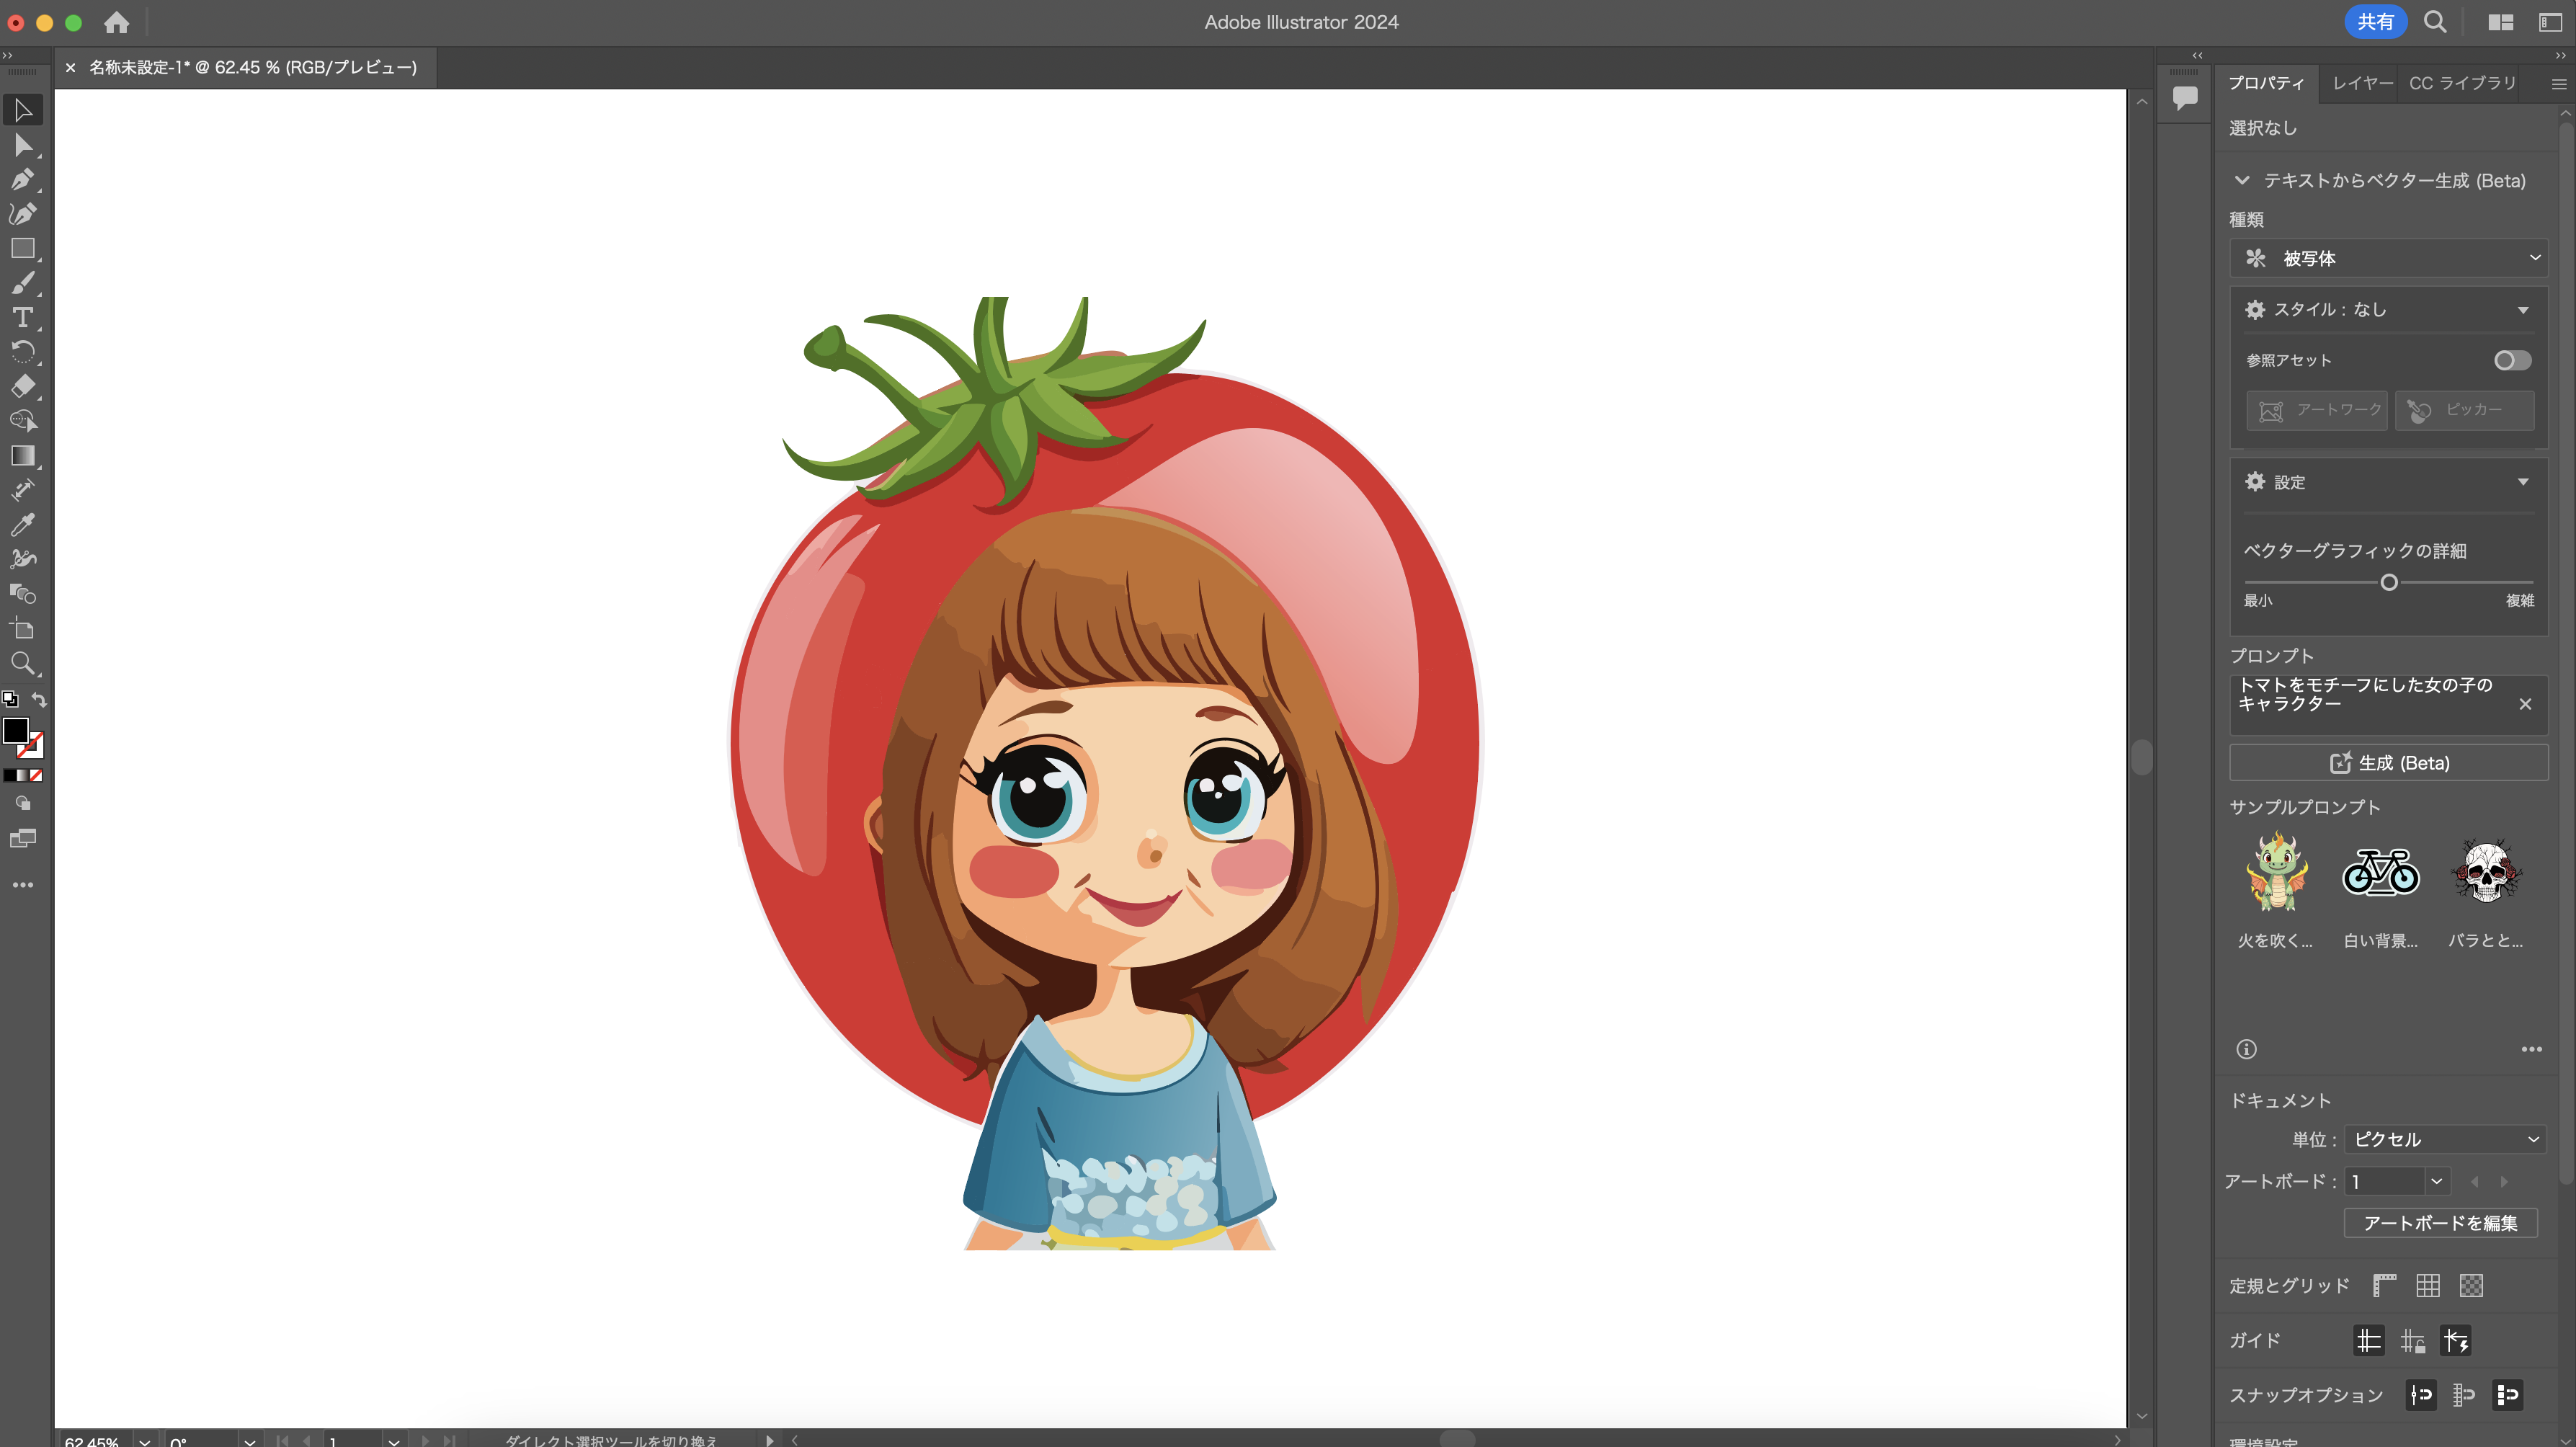Toggle grid visibility
This screenshot has height=1447, width=2576.
pyautogui.click(x=2428, y=1285)
